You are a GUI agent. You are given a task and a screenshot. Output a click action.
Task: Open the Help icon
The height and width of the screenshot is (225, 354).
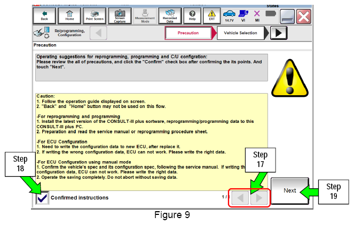[192, 16]
